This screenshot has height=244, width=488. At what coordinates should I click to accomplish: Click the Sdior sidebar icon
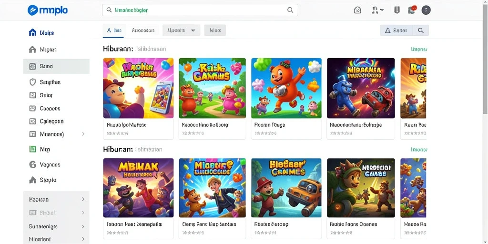(32, 95)
